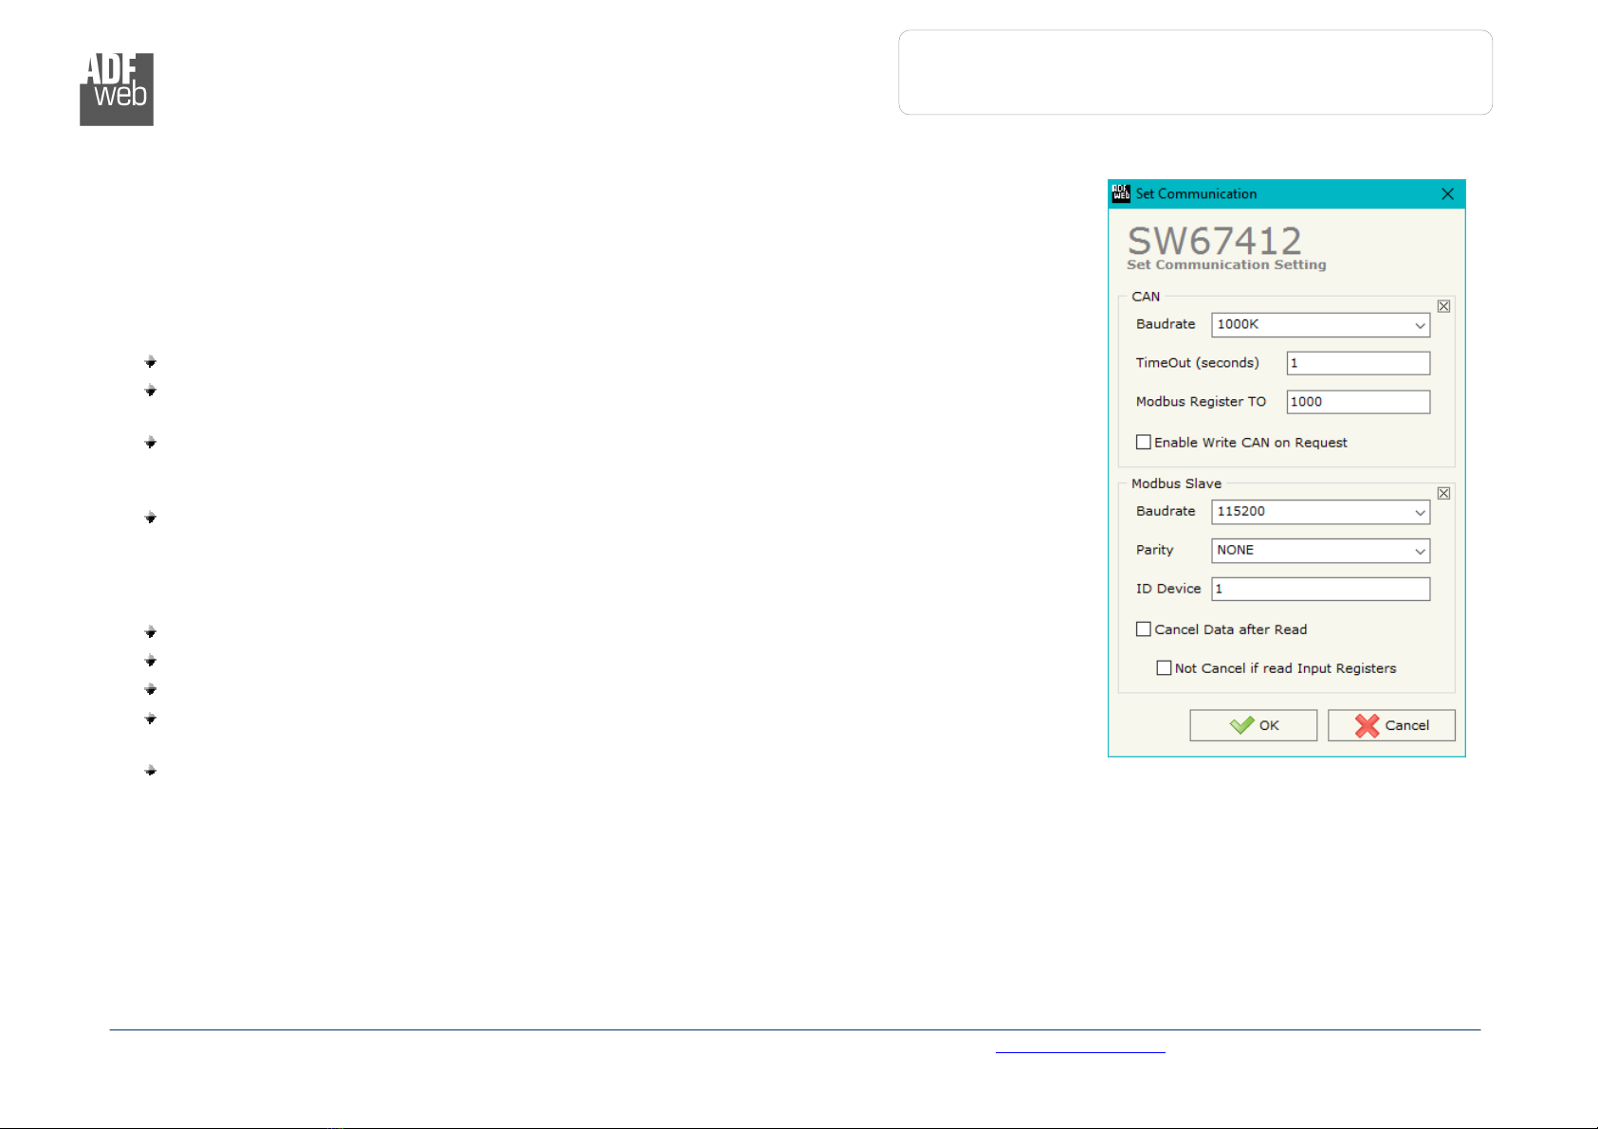This screenshot has height=1129, width=1598.
Task: Click the CAN group label
Action: (1146, 297)
